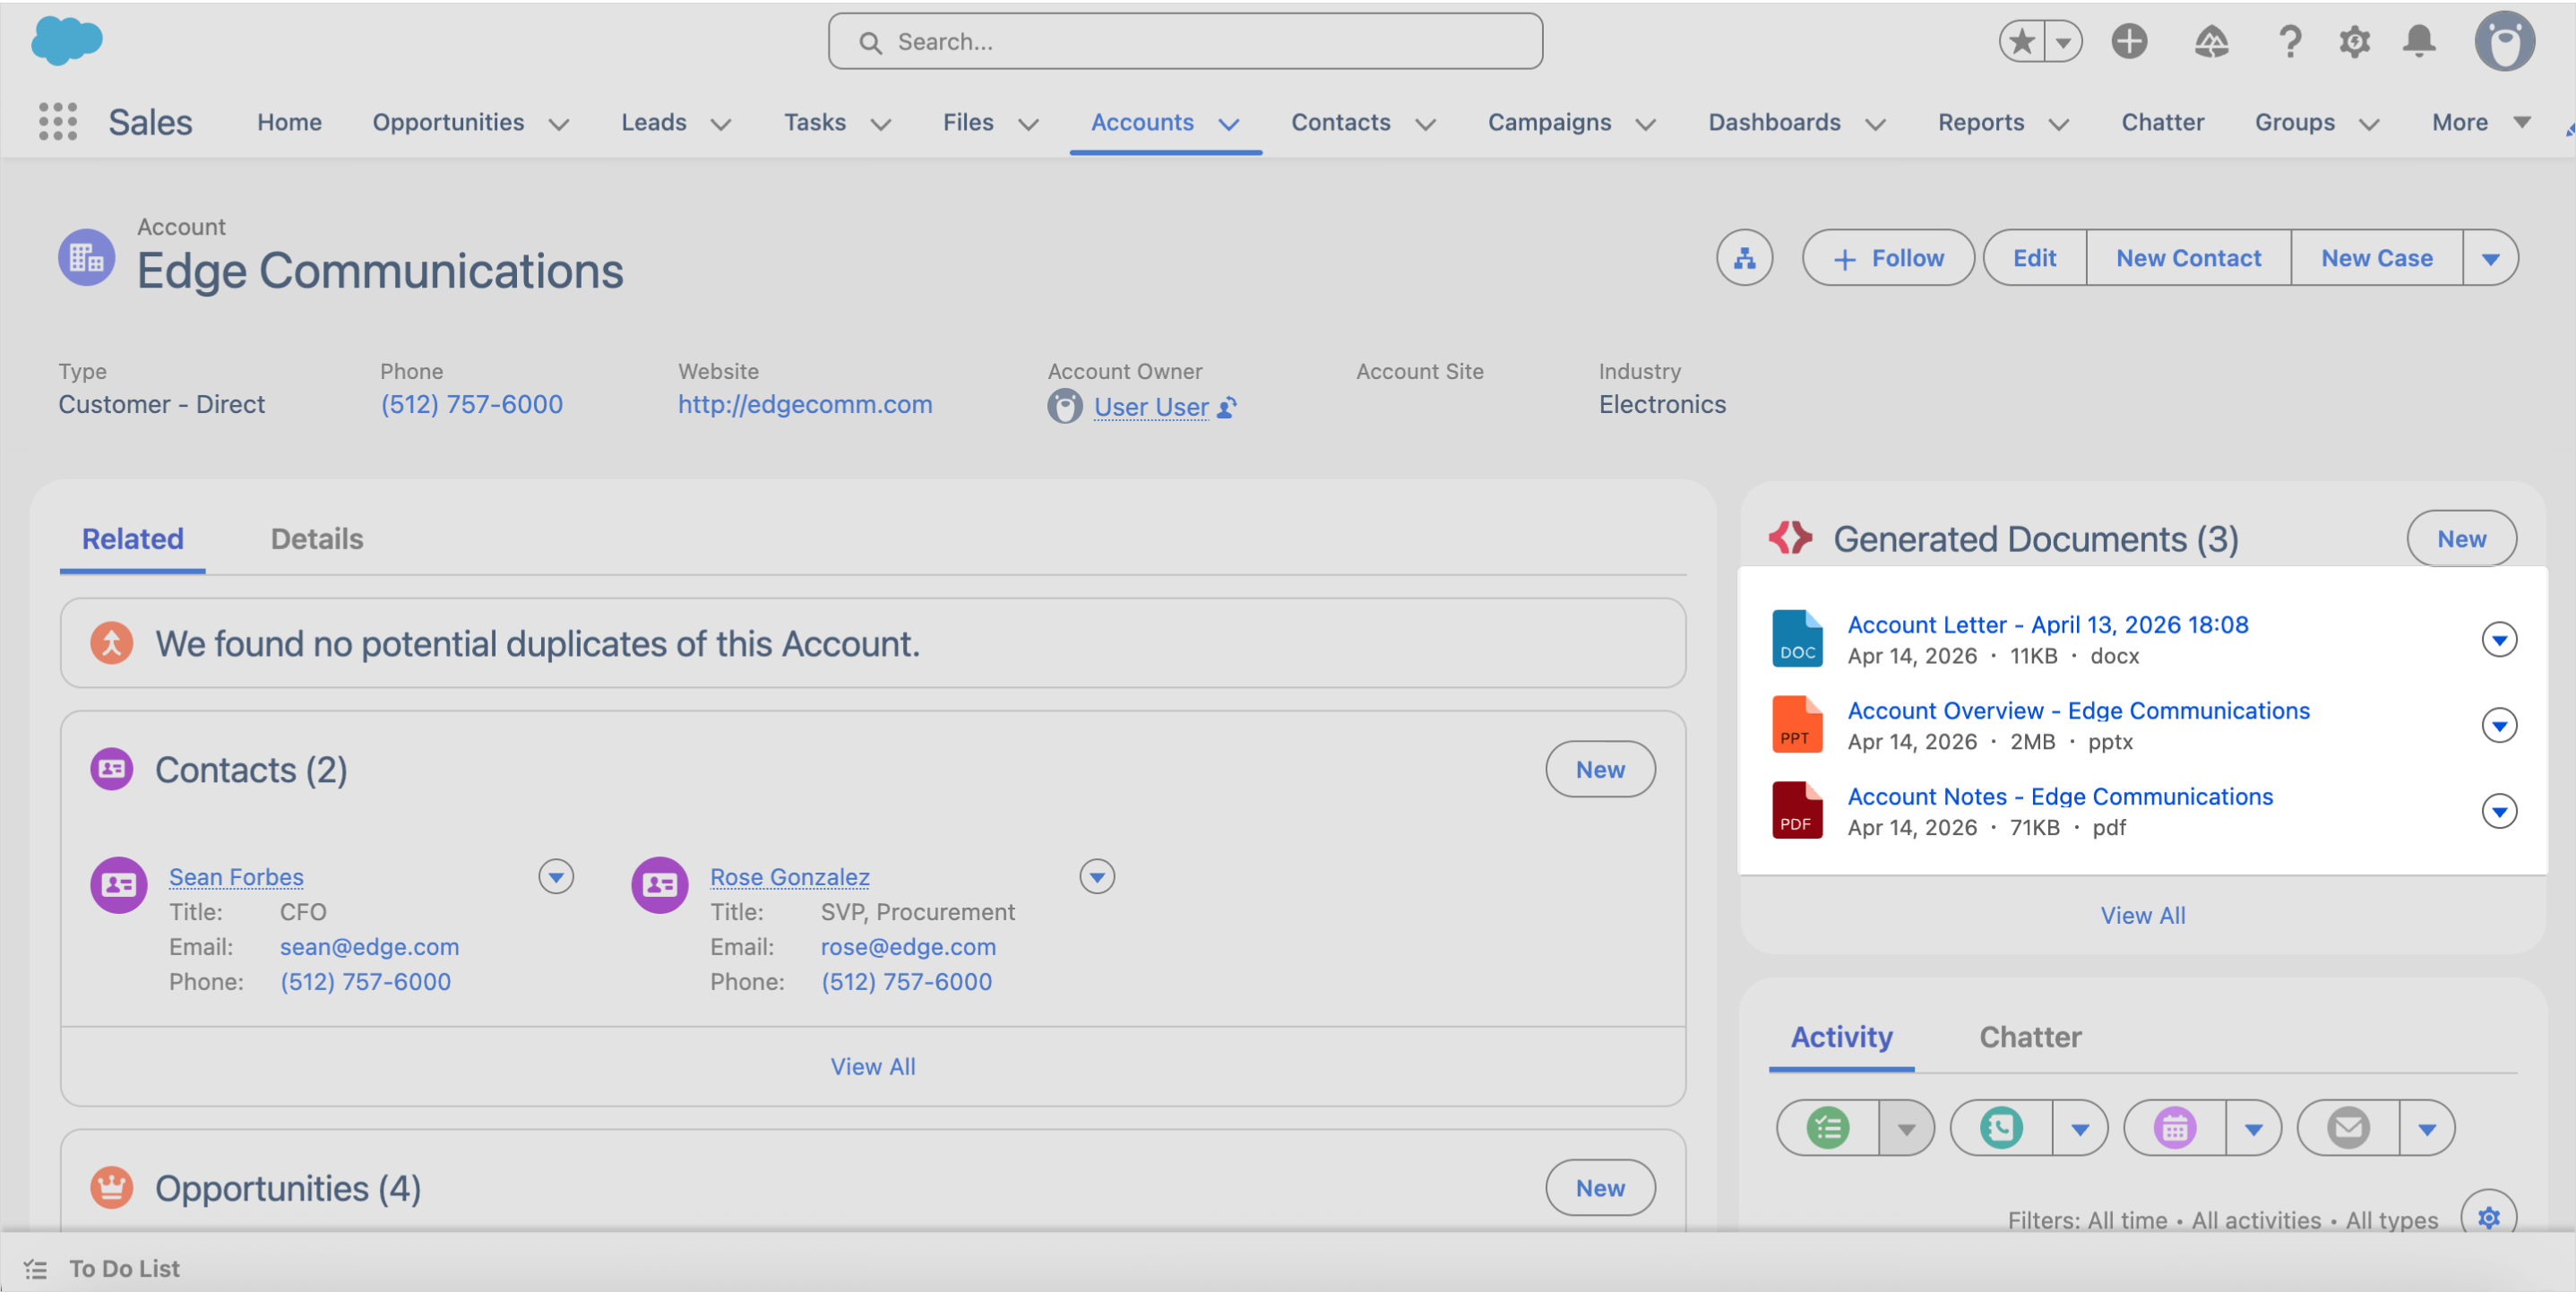Screen dimensions: 2576x1292
Task: Open the To Do List utility bar item
Action: pos(102,1268)
